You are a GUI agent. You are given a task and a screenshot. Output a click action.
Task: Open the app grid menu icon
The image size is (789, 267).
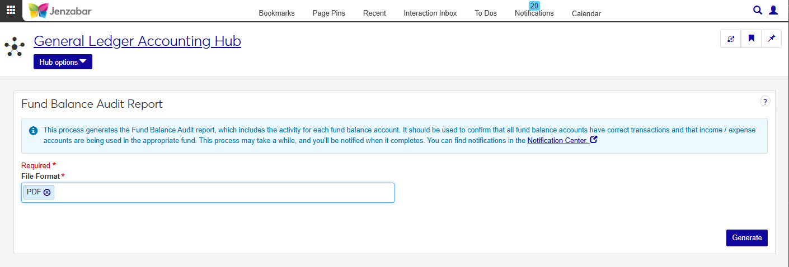click(x=11, y=10)
